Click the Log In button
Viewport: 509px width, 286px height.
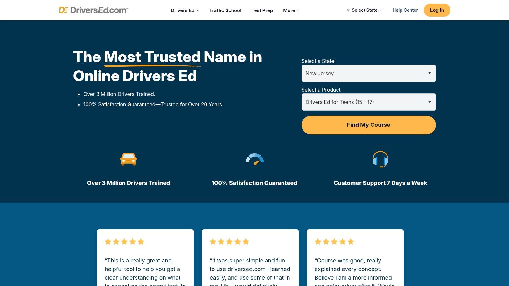click(x=437, y=10)
